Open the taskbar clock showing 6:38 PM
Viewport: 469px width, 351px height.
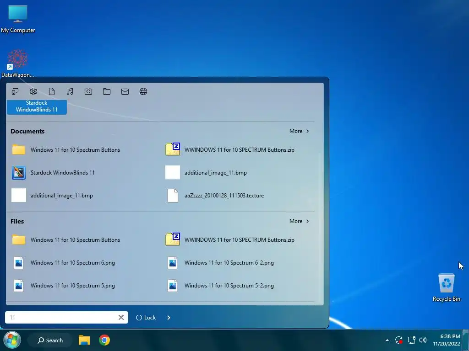click(x=446, y=340)
